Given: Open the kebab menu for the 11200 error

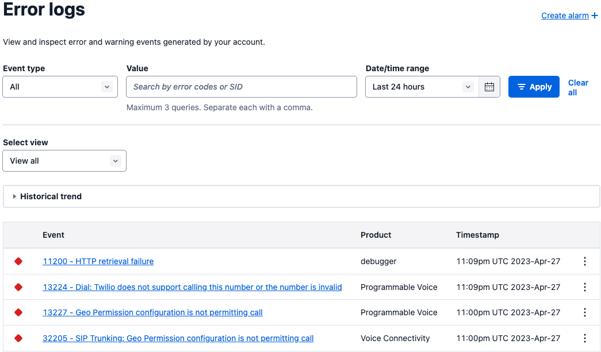Looking at the screenshot, I should 585,261.
